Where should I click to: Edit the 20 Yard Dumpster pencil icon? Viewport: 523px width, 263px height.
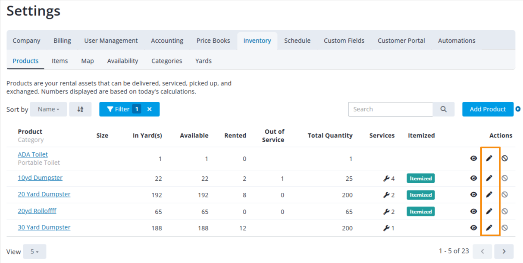coord(489,194)
